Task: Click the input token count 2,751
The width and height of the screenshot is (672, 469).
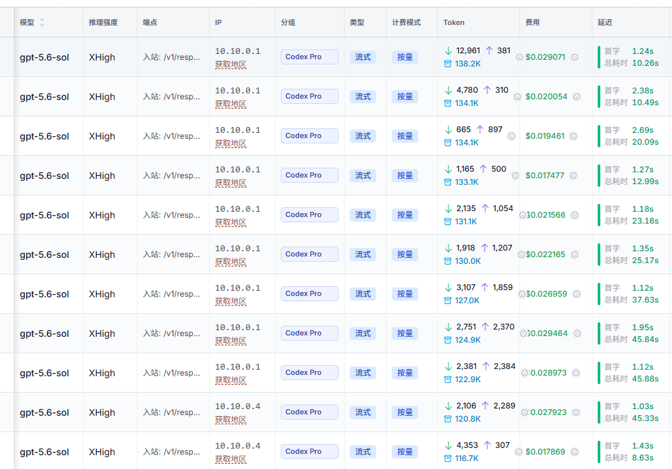Action: [x=466, y=327]
